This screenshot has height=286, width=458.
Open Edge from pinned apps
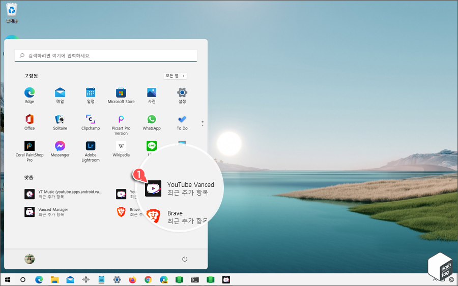click(30, 96)
